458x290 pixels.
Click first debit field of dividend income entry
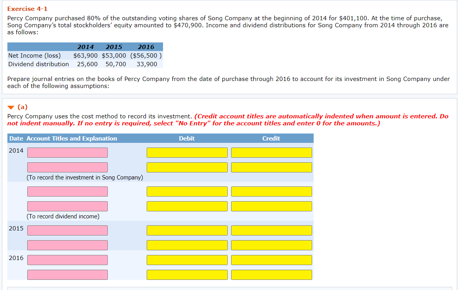tap(187, 192)
